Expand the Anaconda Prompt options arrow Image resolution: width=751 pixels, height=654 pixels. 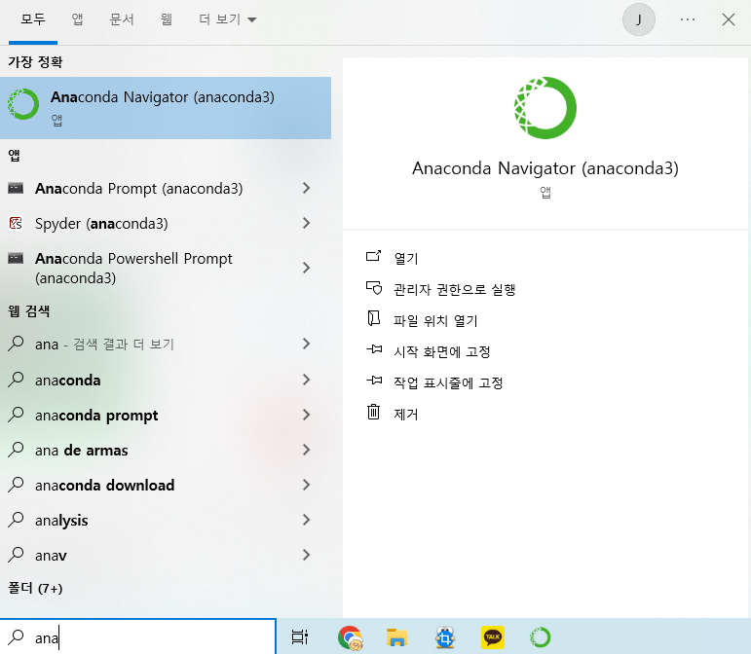point(307,189)
